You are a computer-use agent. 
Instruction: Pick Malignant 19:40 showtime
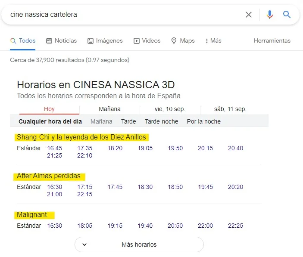(x=145, y=226)
